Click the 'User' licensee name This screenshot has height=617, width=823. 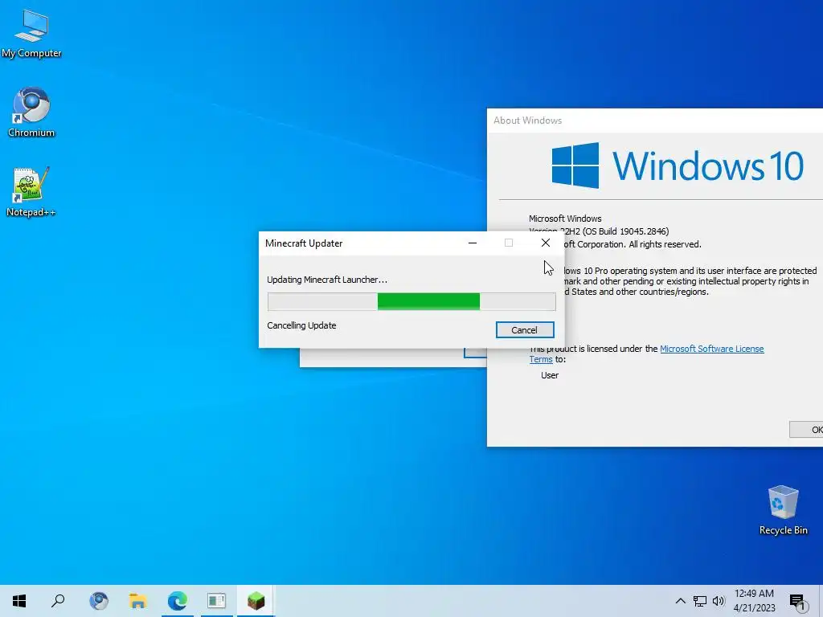pyautogui.click(x=550, y=376)
